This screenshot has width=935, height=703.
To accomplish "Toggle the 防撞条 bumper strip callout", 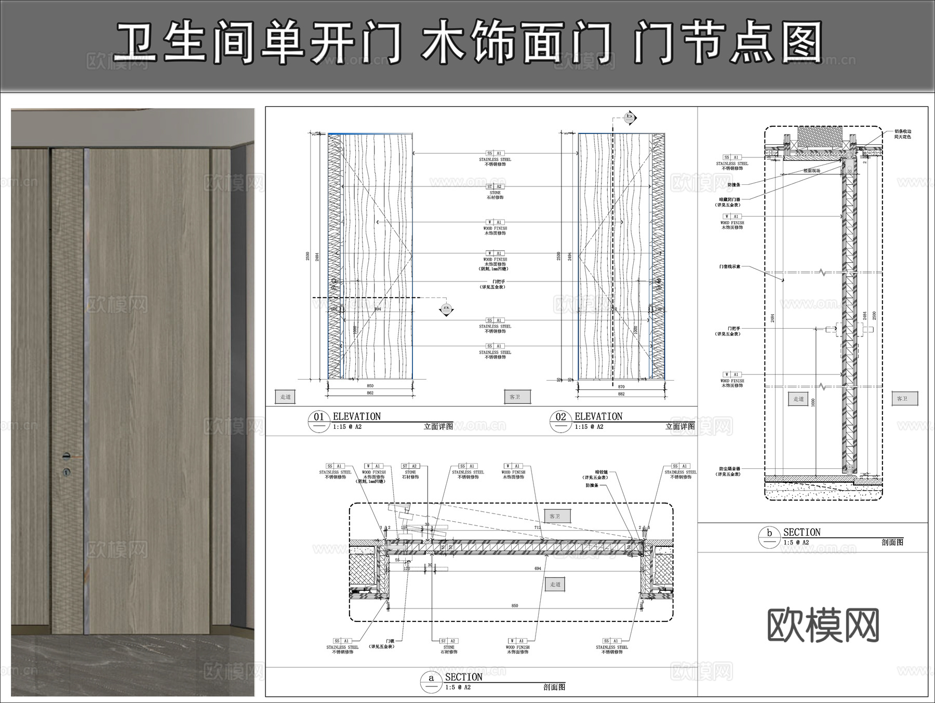I will pos(734,183).
